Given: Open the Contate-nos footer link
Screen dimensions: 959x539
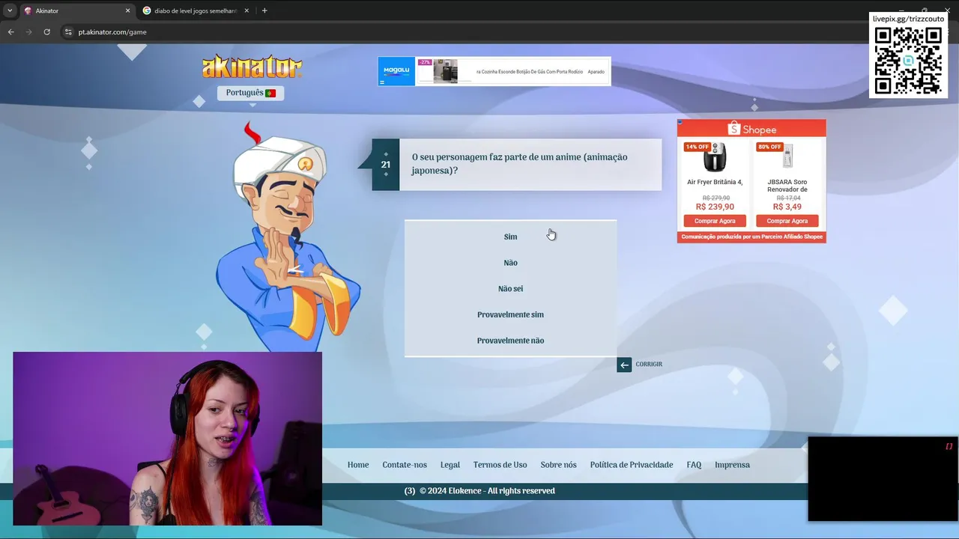Looking at the screenshot, I should [x=405, y=465].
